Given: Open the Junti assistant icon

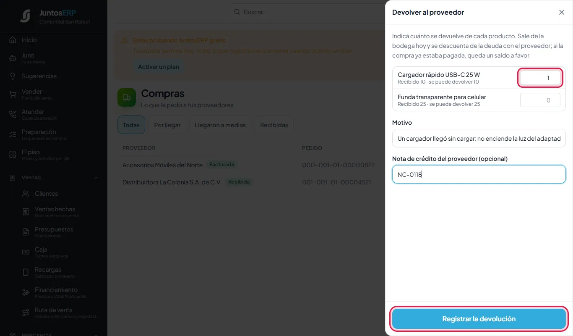Looking at the screenshot, I should click(x=13, y=58).
